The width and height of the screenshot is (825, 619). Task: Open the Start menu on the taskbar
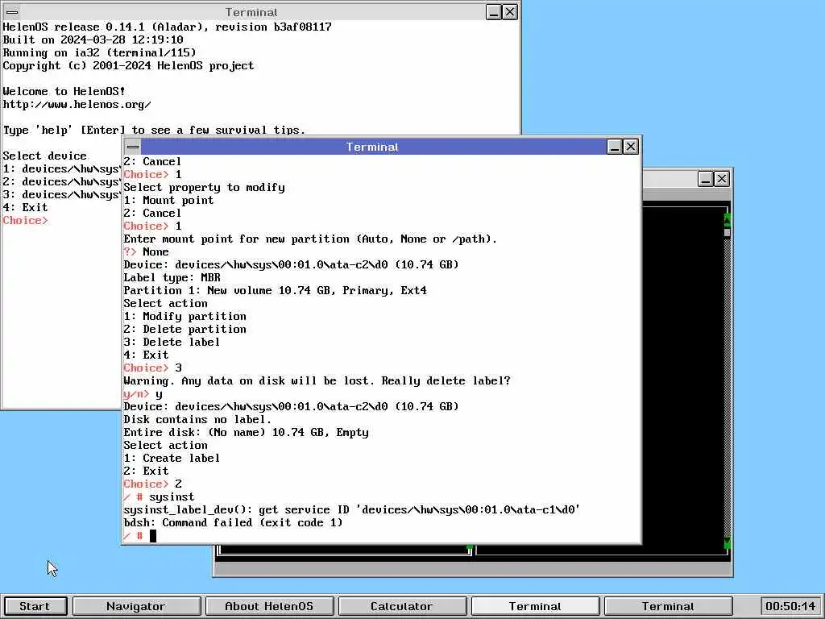pos(35,606)
